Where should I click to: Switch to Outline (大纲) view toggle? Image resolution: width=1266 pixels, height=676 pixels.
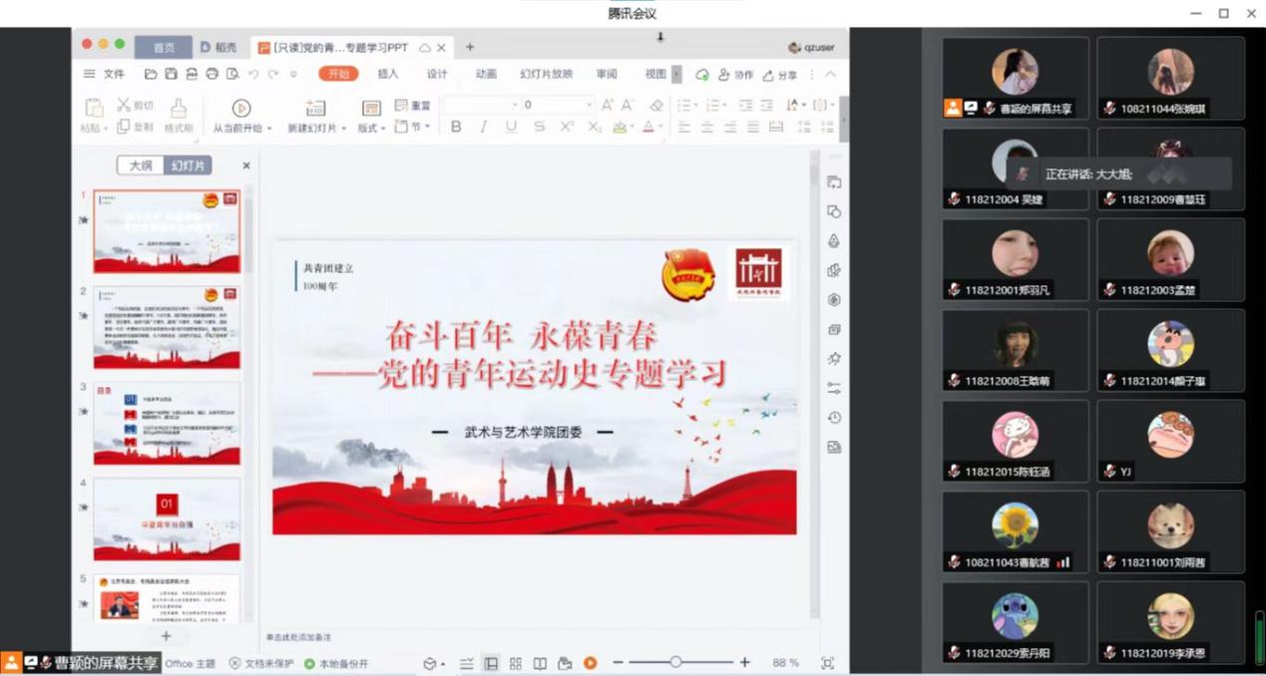pyautogui.click(x=141, y=166)
